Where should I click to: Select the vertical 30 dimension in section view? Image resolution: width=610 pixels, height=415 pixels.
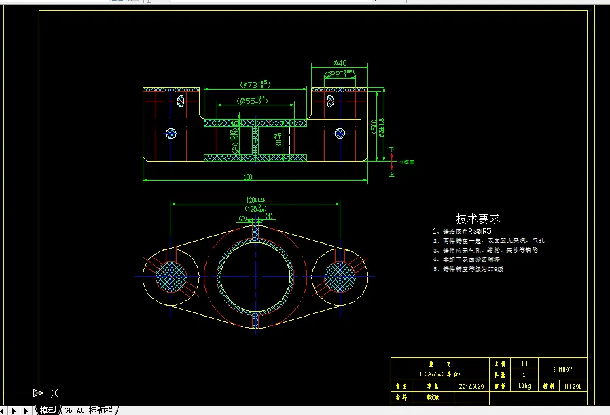(x=278, y=141)
